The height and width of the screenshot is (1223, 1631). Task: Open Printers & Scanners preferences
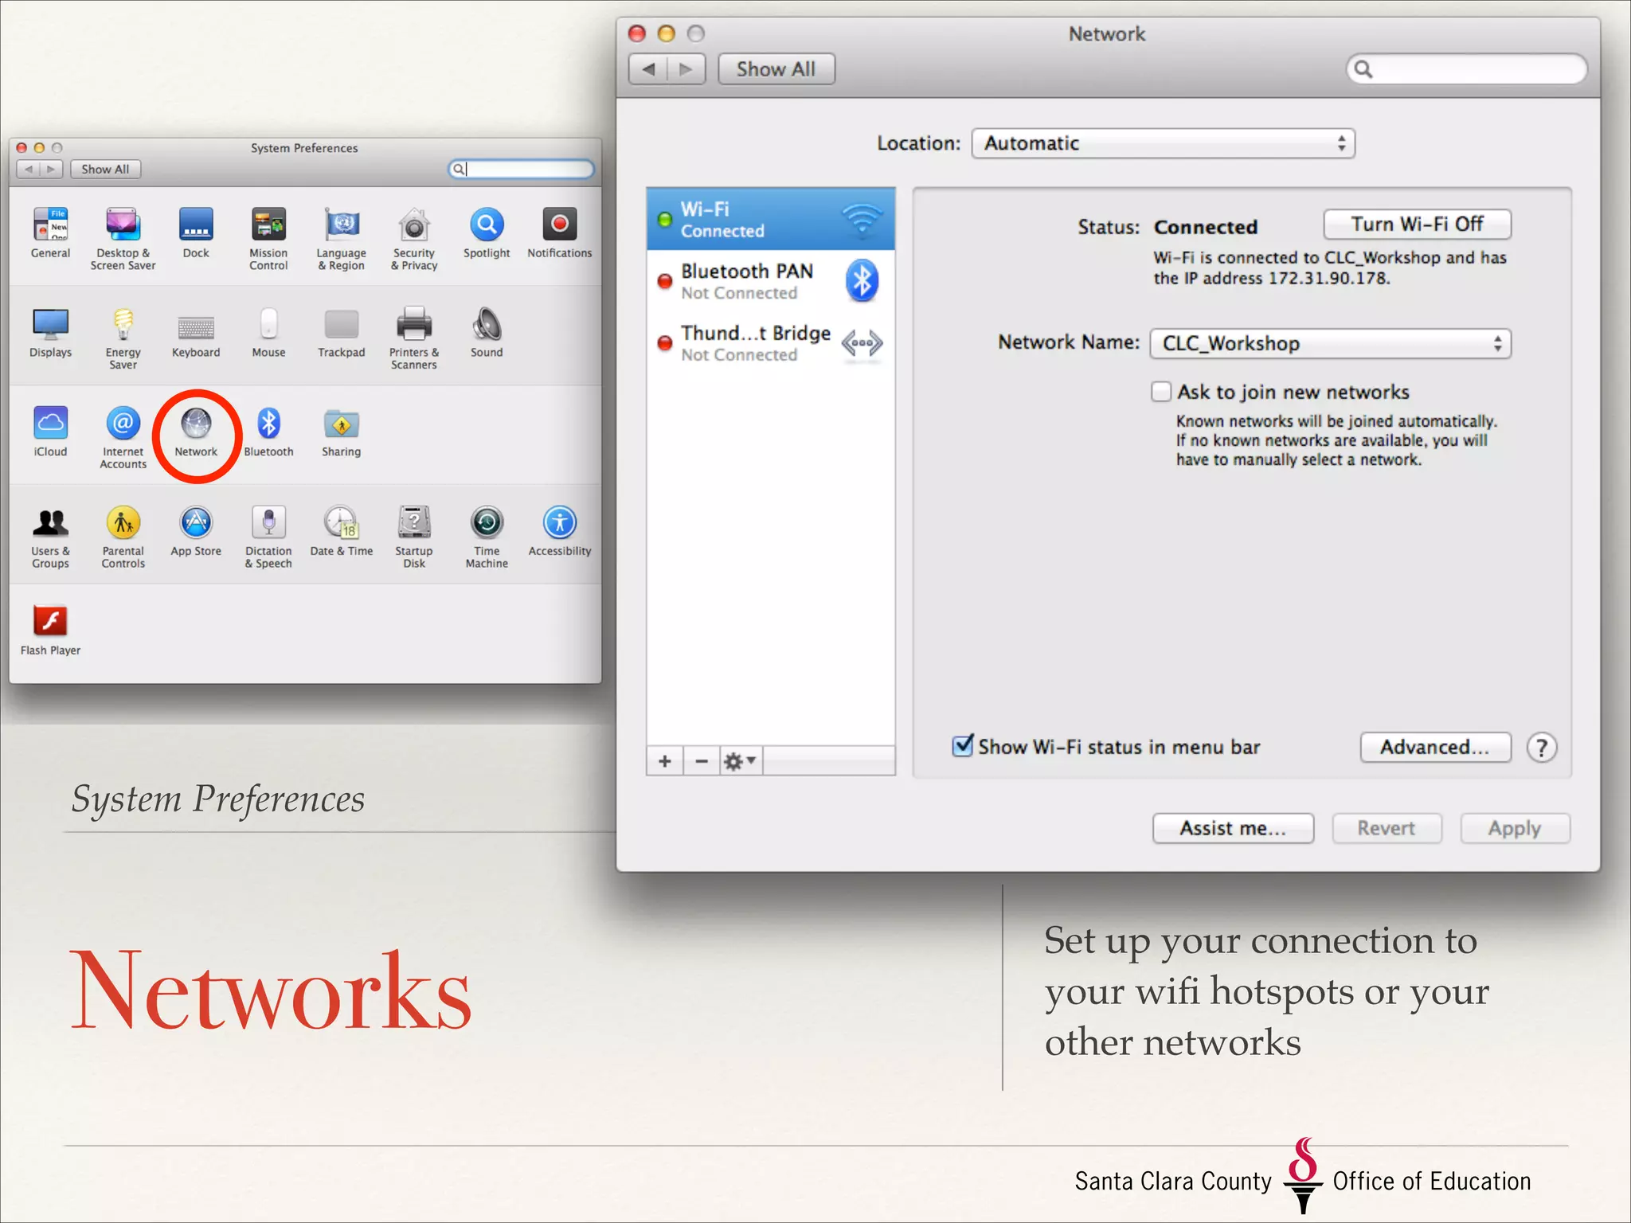414,325
